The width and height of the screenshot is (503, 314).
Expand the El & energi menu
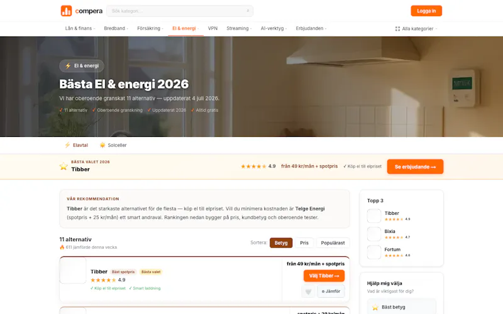pos(185,28)
